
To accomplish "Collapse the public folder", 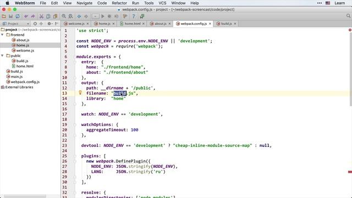I will [x=2, y=56].
